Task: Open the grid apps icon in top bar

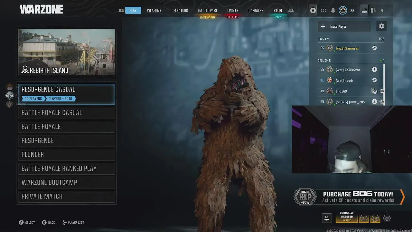Action: pos(323,10)
